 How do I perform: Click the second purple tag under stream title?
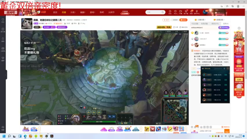[62, 27]
